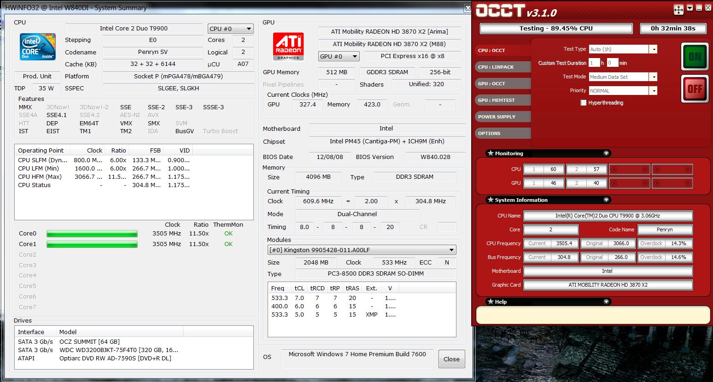The image size is (713, 382).
Task: Open the Test Mode dropdown
Action: pos(653,77)
